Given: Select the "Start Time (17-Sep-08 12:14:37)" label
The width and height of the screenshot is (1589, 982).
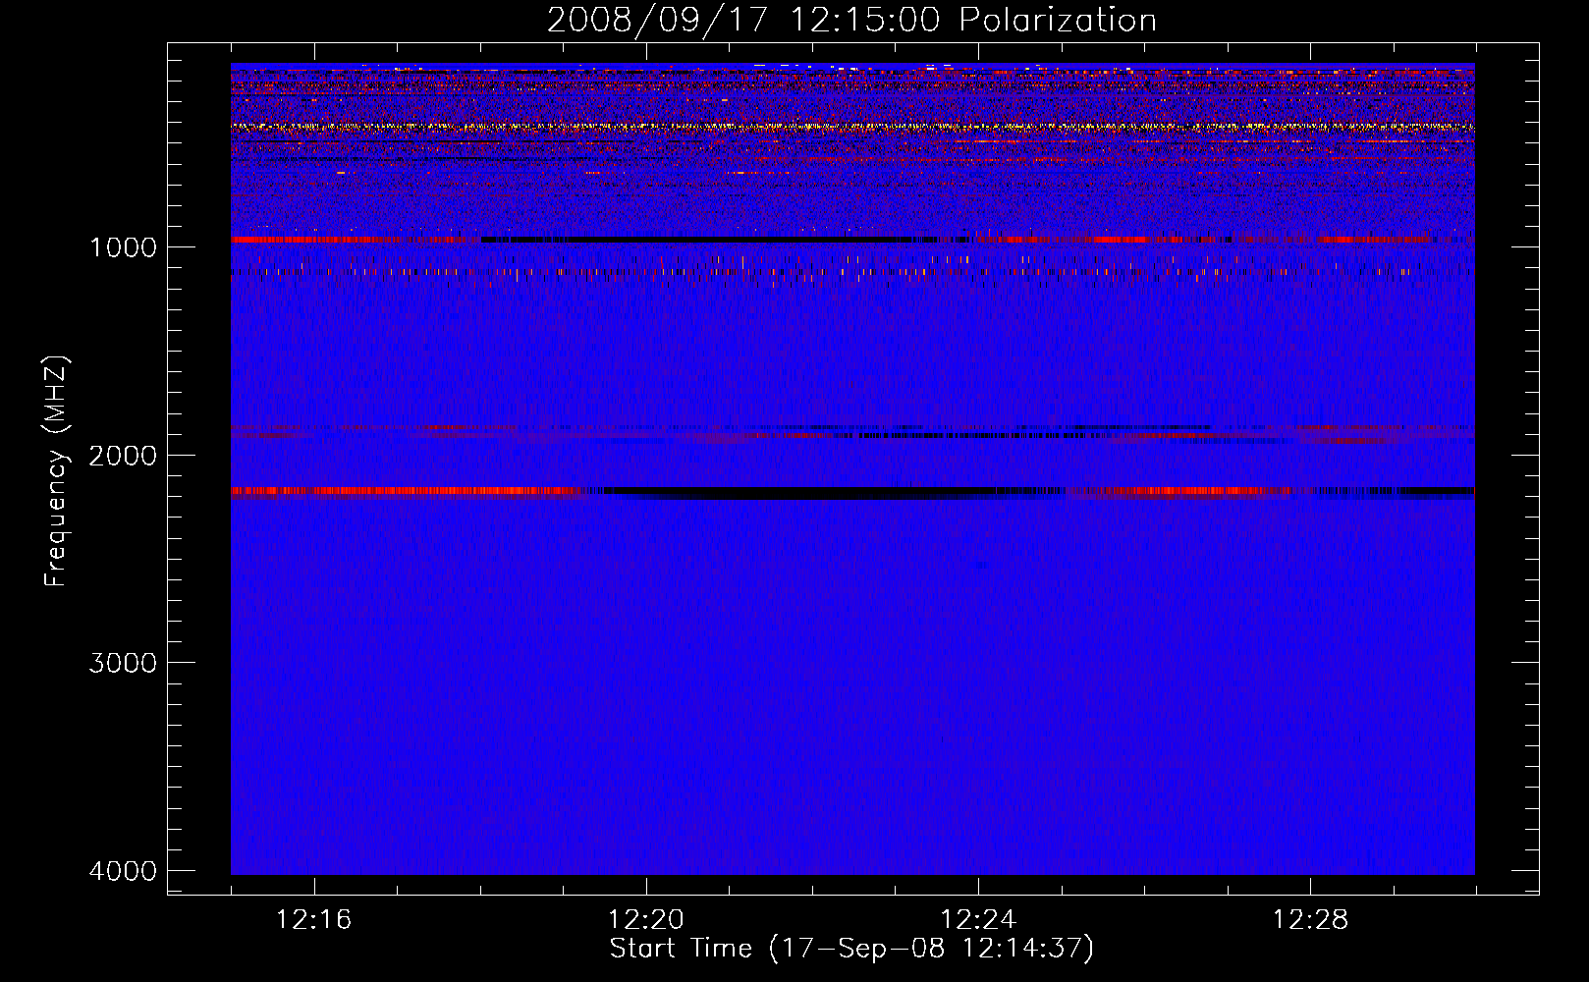Looking at the screenshot, I should pyautogui.click(x=851, y=949).
